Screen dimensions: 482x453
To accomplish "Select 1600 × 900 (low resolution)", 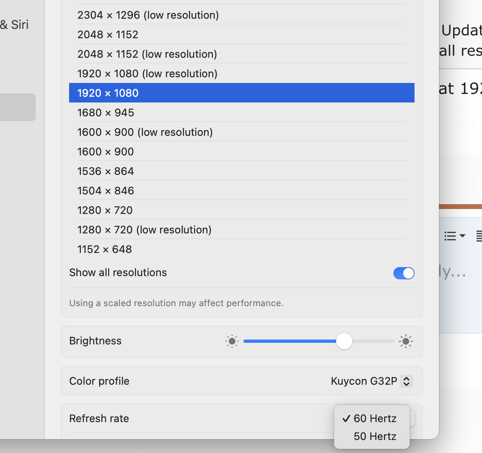I will tap(241, 132).
